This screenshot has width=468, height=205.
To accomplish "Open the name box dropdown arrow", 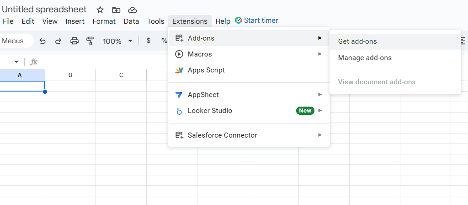I will [x=16, y=62].
